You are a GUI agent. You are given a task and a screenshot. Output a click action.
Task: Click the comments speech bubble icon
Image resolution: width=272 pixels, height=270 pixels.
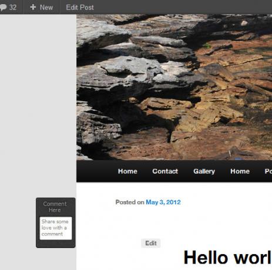tap(3, 8)
